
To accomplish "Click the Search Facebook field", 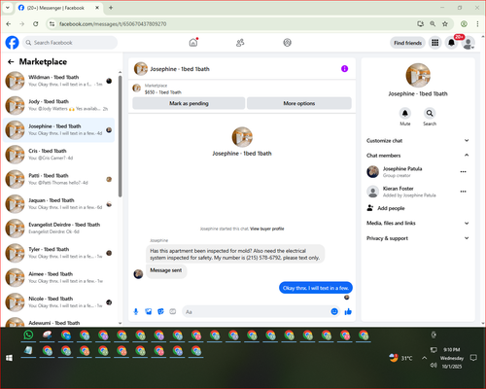I will 70,43.
